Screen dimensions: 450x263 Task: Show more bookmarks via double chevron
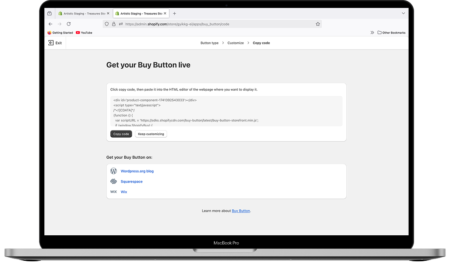[372, 33]
